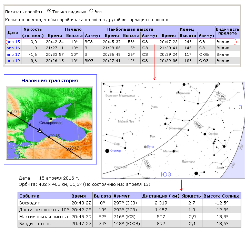The height and width of the screenshot is (232, 251).
Task: Click 'Достигает высоты 10°' event label
Action: 44,210
